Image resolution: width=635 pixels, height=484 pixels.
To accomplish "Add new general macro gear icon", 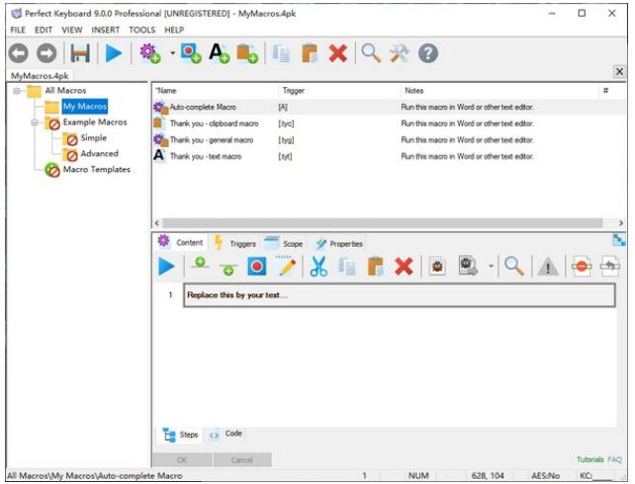I will [149, 53].
